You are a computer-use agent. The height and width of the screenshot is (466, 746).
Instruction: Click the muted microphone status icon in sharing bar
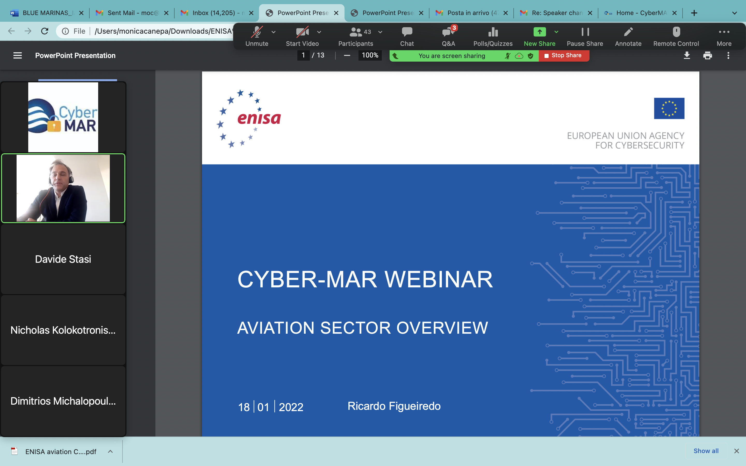tap(507, 56)
